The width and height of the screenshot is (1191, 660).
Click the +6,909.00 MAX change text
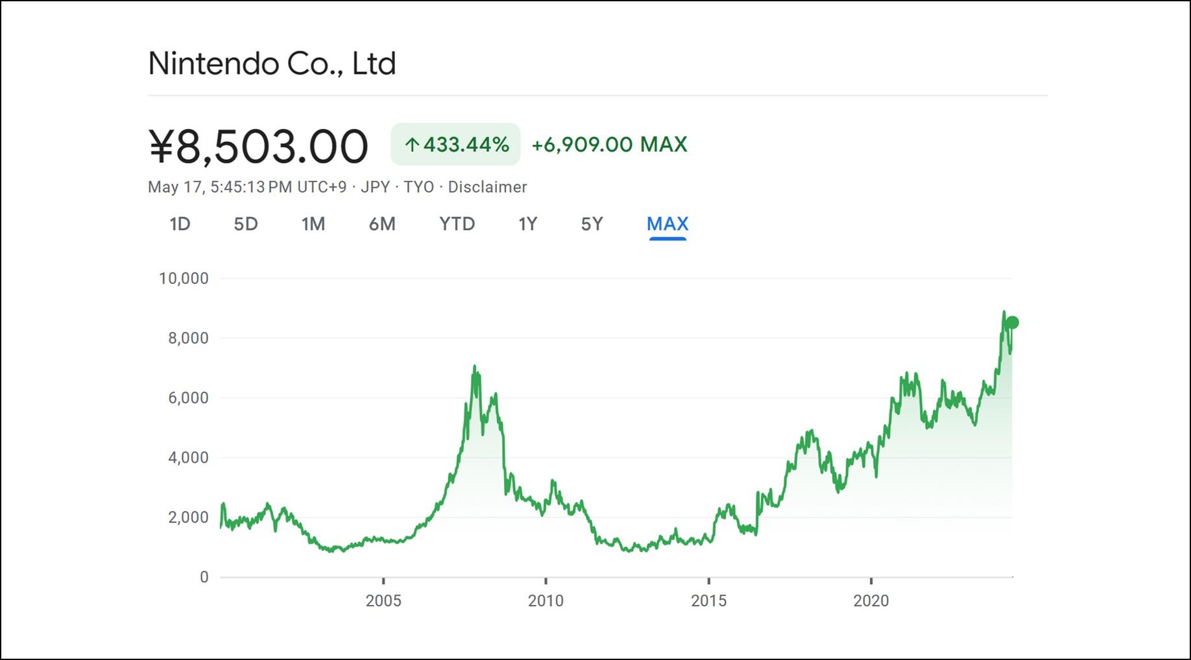(609, 145)
